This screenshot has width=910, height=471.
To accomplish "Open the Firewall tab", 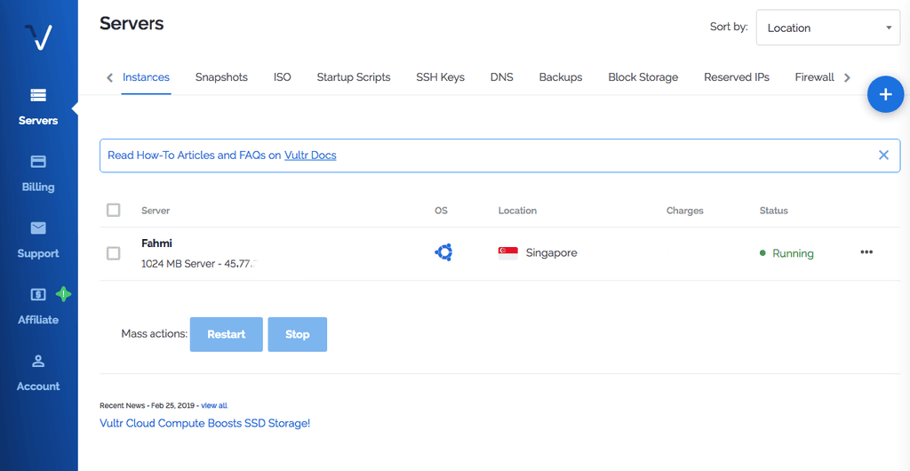I will point(814,77).
